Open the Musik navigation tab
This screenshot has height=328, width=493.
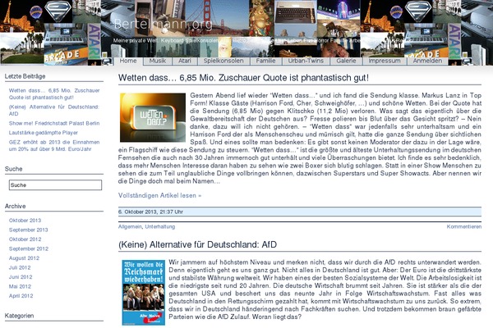click(x=158, y=61)
